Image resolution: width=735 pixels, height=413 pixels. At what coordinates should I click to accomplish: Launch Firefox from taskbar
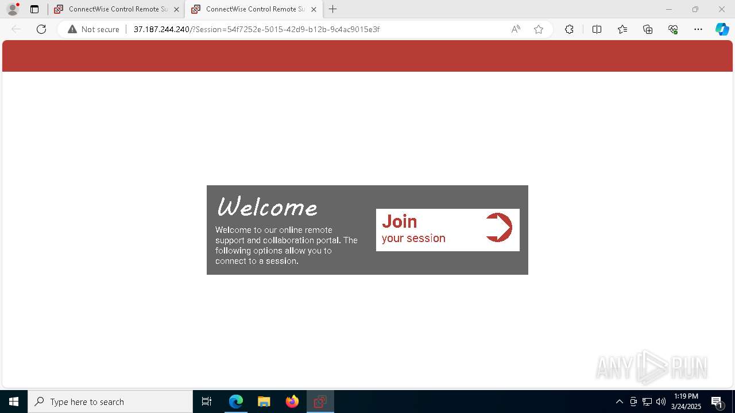point(292,402)
